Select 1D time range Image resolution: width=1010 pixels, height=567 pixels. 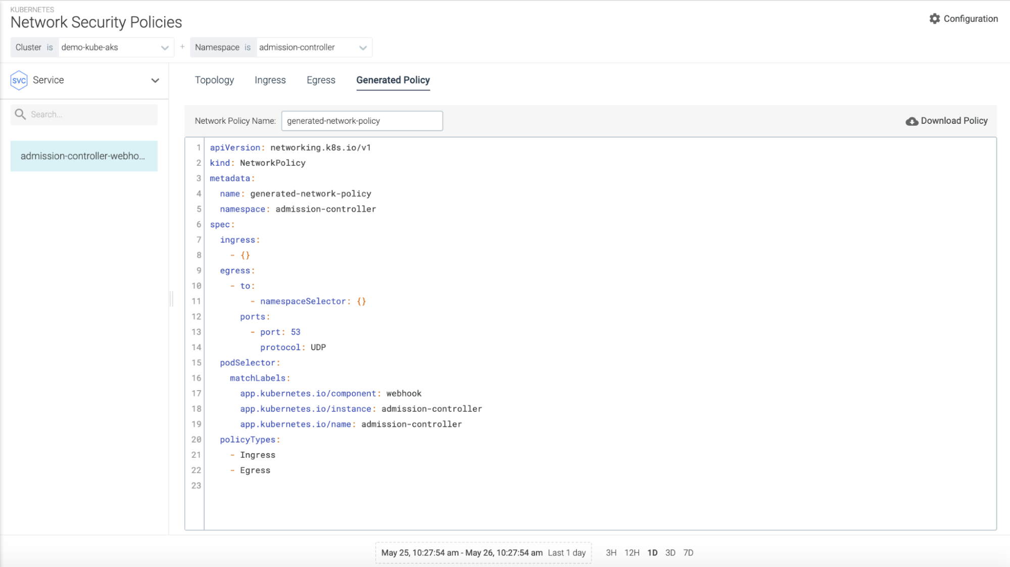point(652,552)
